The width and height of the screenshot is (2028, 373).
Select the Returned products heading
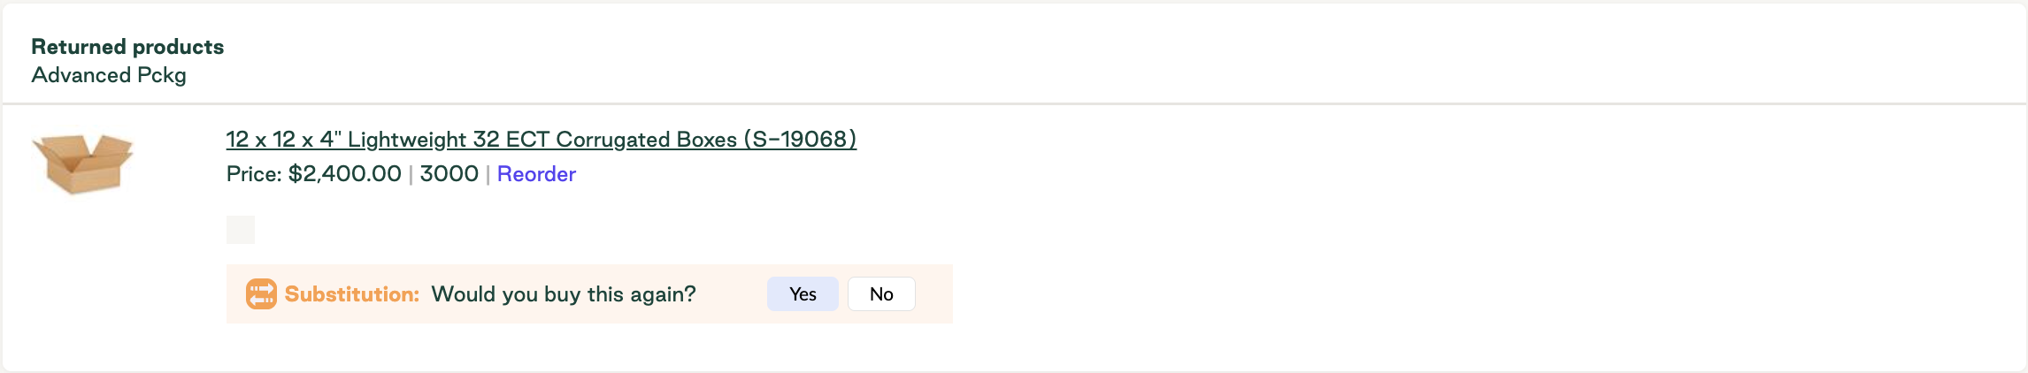coord(127,47)
